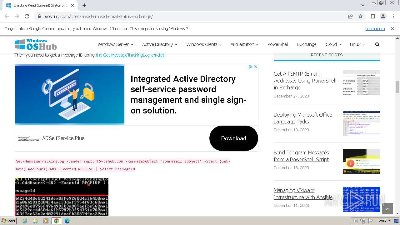Open the Action Center flag icon

(370, 221)
